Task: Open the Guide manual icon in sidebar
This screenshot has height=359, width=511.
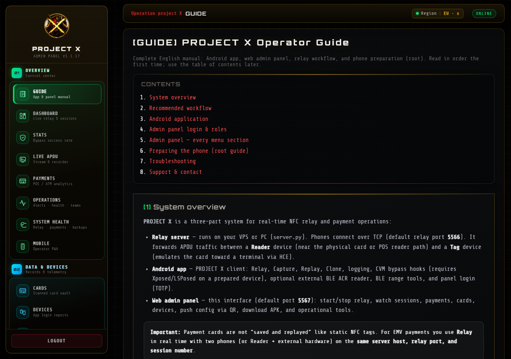Action: [x=23, y=94]
